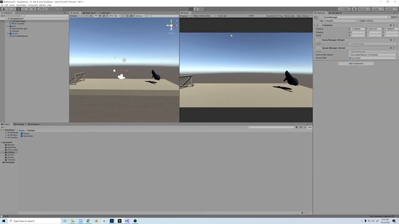Toggle scene audio icon in Scene toolbar
This screenshot has width=399, height=224.
click(x=100, y=16)
